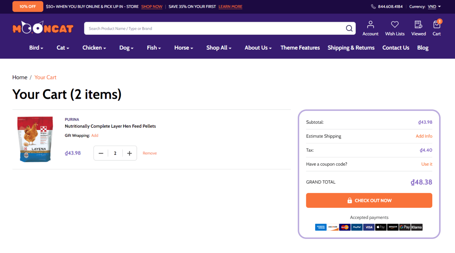Remove the Purina item from cart

(150, 153)
